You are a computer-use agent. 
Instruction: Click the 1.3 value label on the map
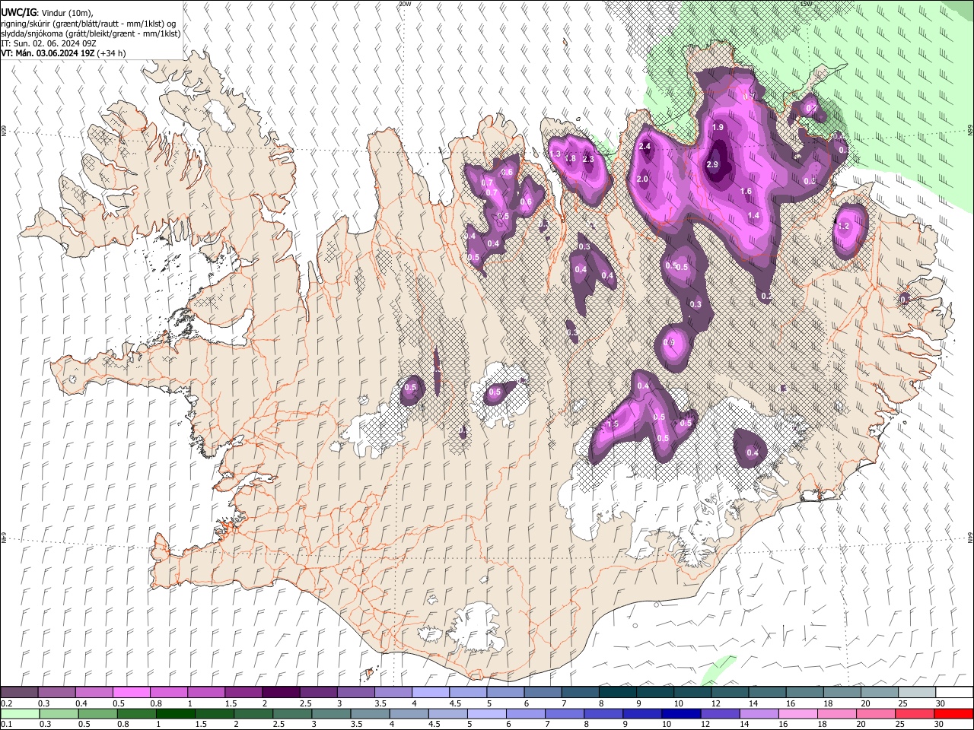click(555, 154)
